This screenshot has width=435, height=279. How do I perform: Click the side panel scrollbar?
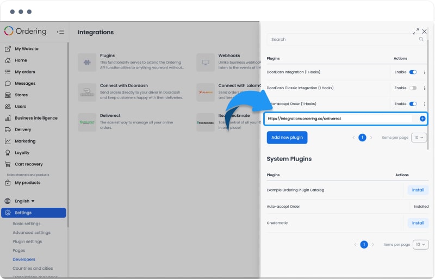(x=428, y=95)
